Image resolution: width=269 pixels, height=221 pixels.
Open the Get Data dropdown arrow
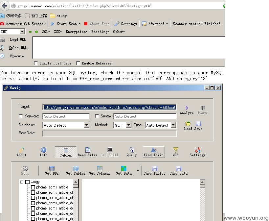pos(138,171)
